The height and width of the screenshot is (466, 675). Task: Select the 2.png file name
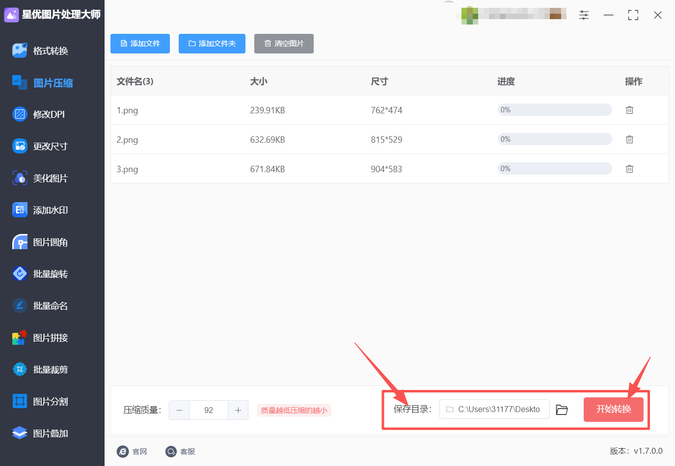coord(127,140)
